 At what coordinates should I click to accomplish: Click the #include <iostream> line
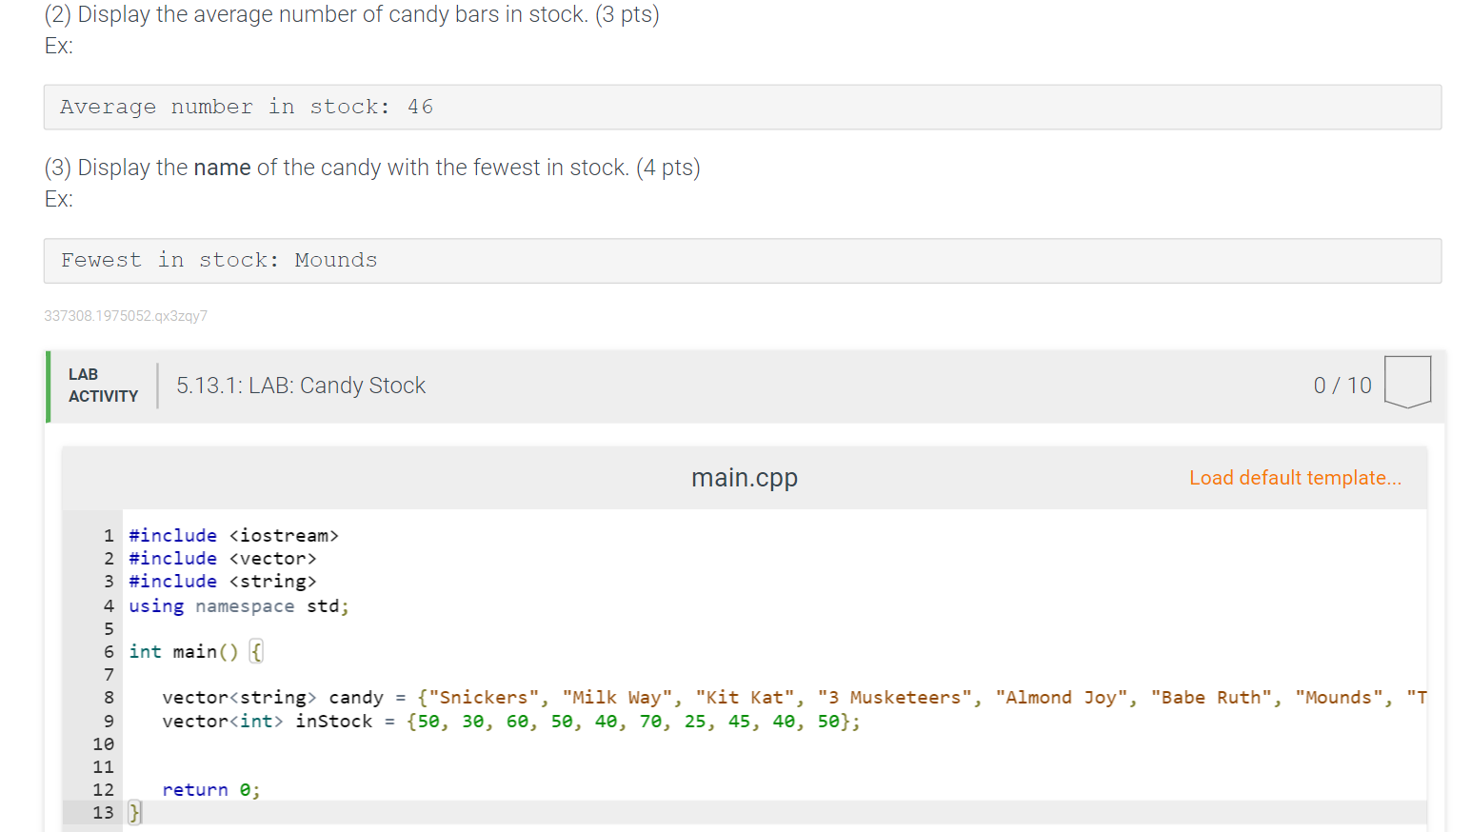[x=233, y=535]
